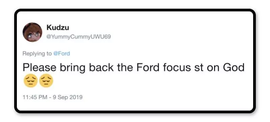270x122 pixels.
Task: Click the year 2019 in the timestamp
Action: pyautogui.click(x=76, y=97)
